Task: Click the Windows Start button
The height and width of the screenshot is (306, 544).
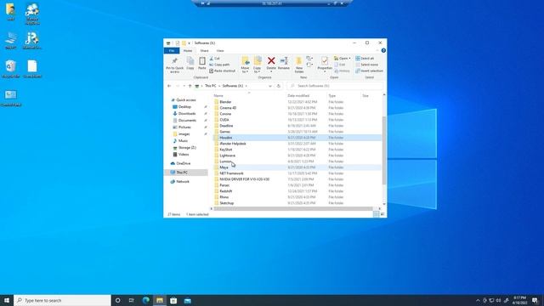Action: pos(7,300)
